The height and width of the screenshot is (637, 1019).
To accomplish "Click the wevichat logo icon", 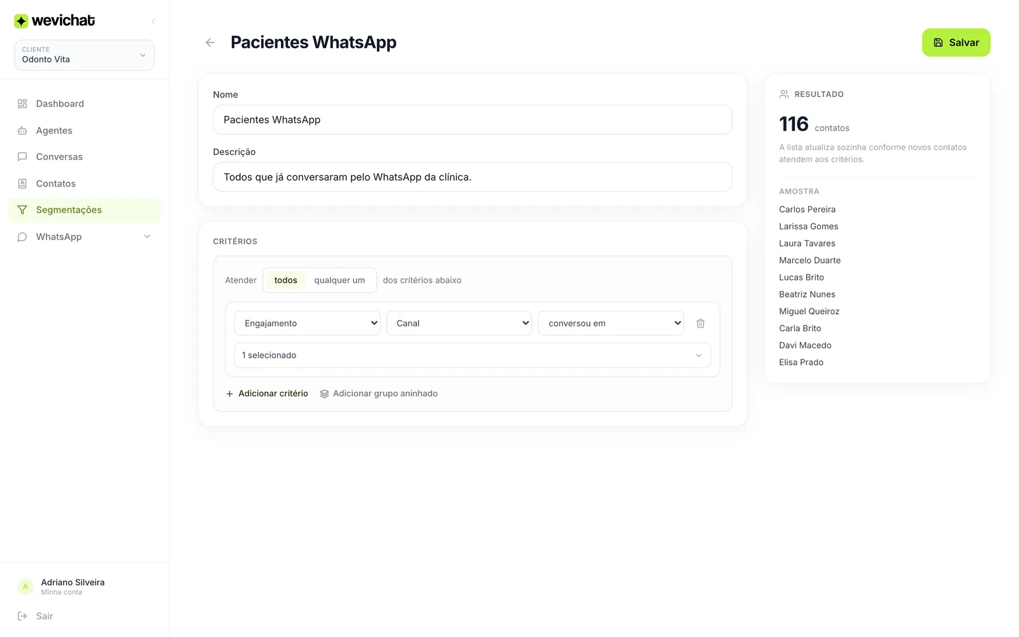I will 21,21.
